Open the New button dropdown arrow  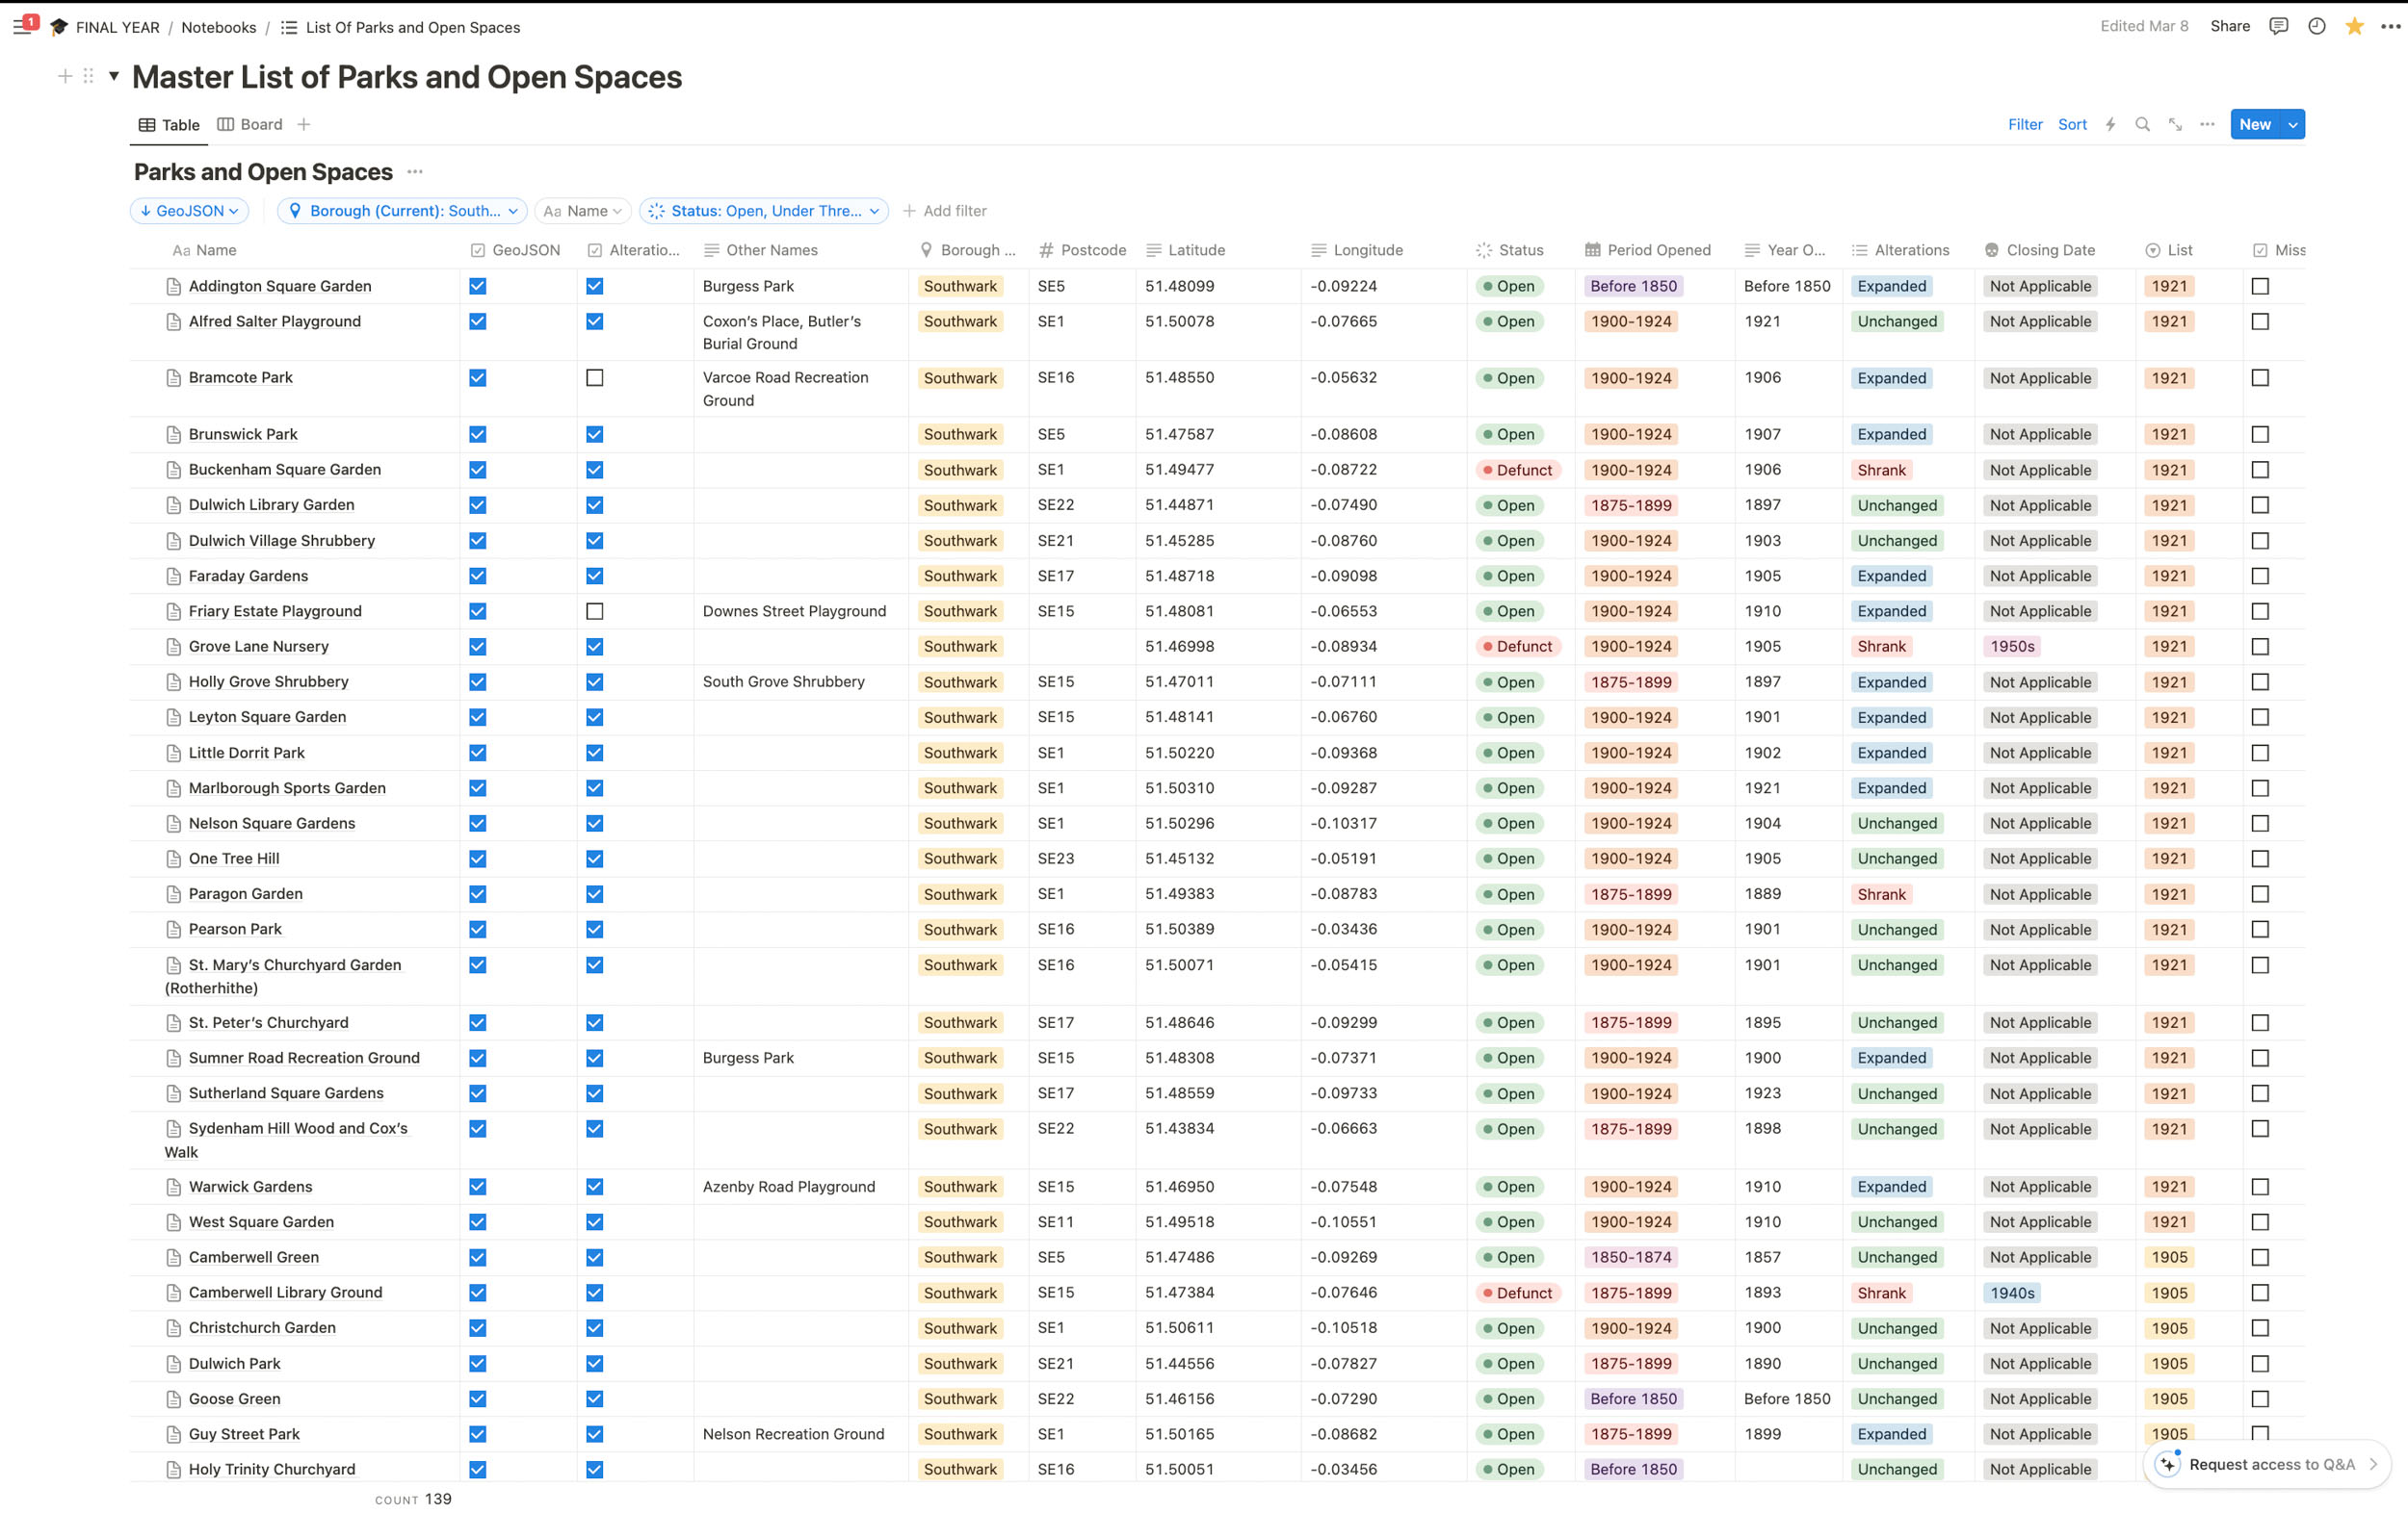(x=2293, y=125)
